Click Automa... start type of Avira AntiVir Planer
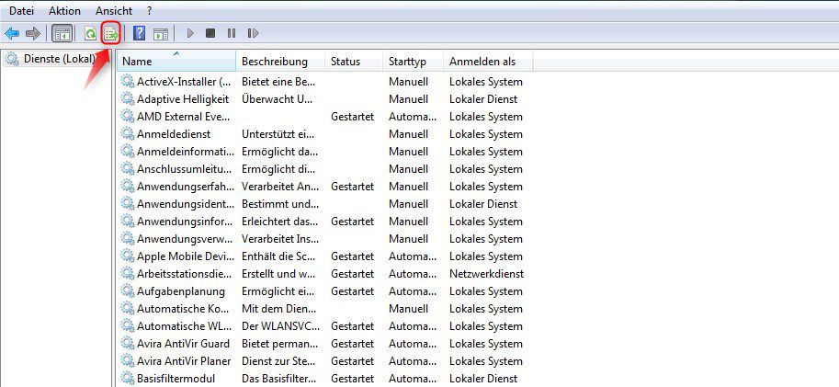 click(x=412, y=360)
